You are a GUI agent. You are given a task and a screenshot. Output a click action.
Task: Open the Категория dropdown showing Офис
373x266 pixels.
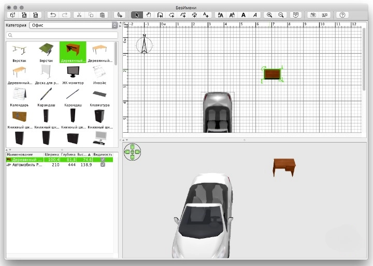pyautogui.click(x=73, y=25)
